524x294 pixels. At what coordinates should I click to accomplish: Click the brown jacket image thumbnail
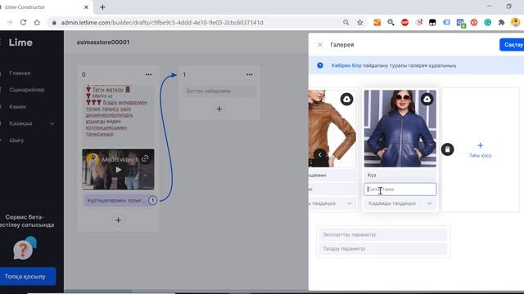(332, 128)
